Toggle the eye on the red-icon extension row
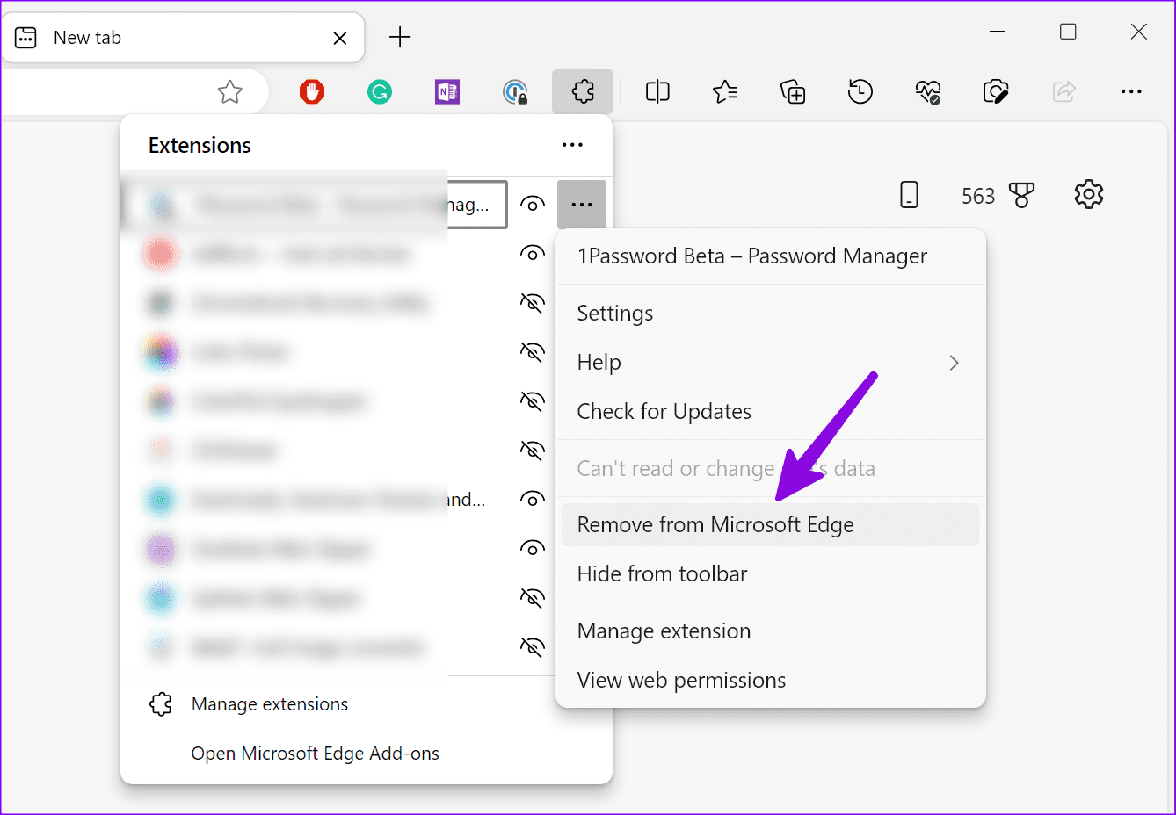 click(x=532, y=253)
